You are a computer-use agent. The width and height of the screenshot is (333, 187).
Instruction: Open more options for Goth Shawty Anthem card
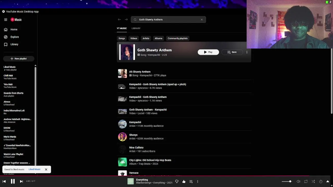pyautogui.click(x=247, y=52)
